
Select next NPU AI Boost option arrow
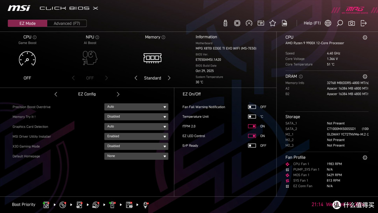106,78
